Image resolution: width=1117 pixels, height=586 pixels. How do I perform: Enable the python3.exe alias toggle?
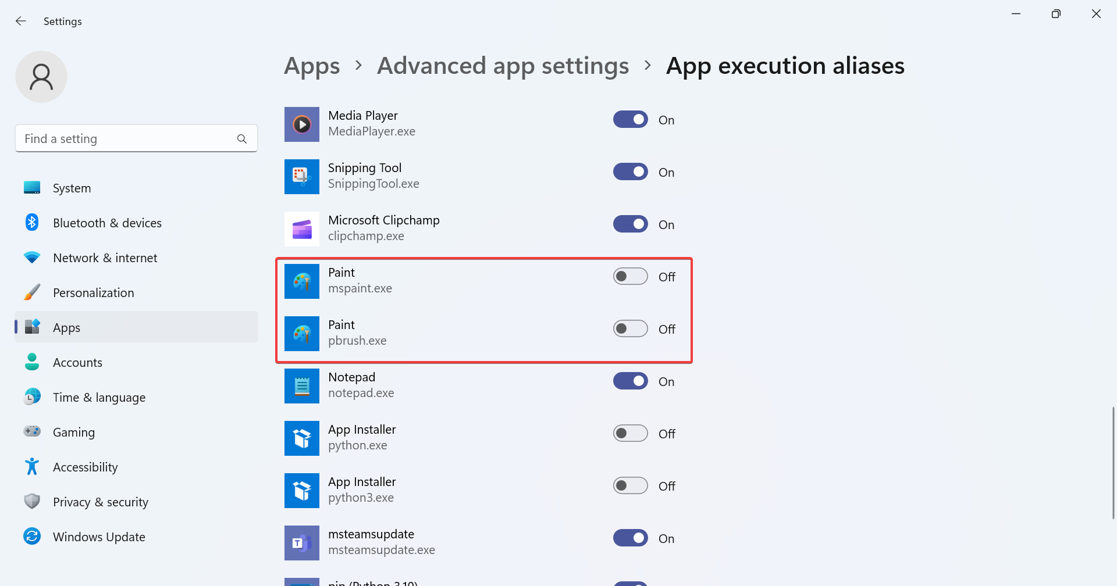[630, 486]
